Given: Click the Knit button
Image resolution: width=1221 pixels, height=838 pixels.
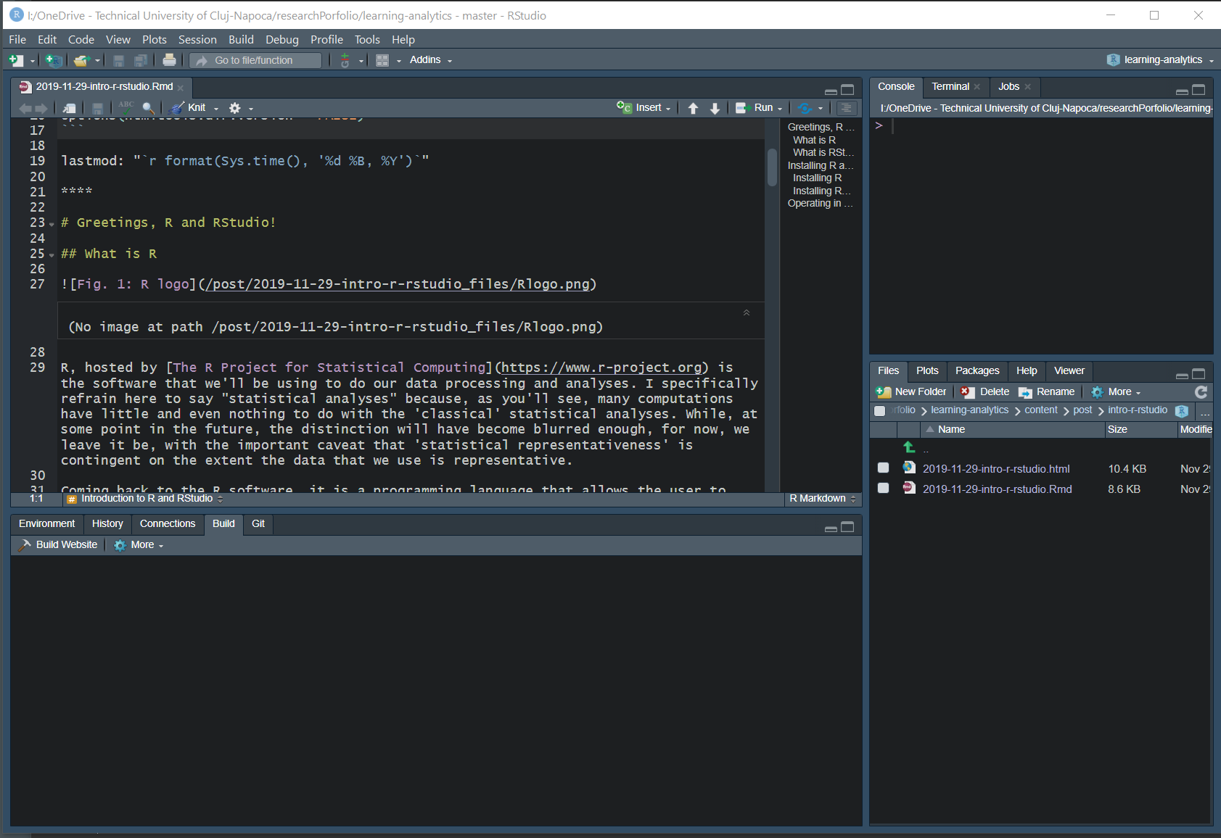Looking at the screenshot, I should click(x=188, y=108).
